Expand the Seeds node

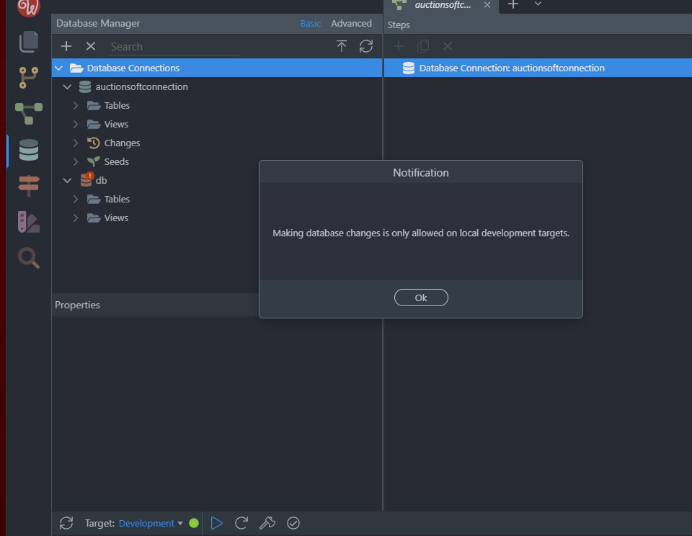(x=76, y=161)
